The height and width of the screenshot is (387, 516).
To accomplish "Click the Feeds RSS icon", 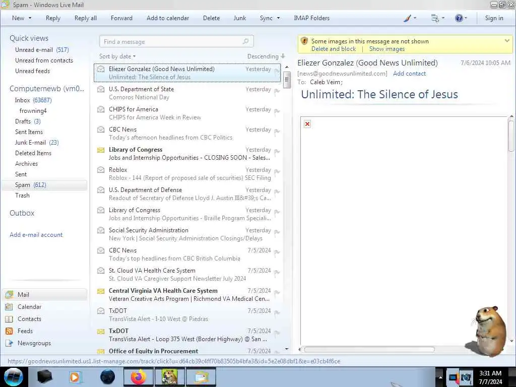I will tap(9, 331).
